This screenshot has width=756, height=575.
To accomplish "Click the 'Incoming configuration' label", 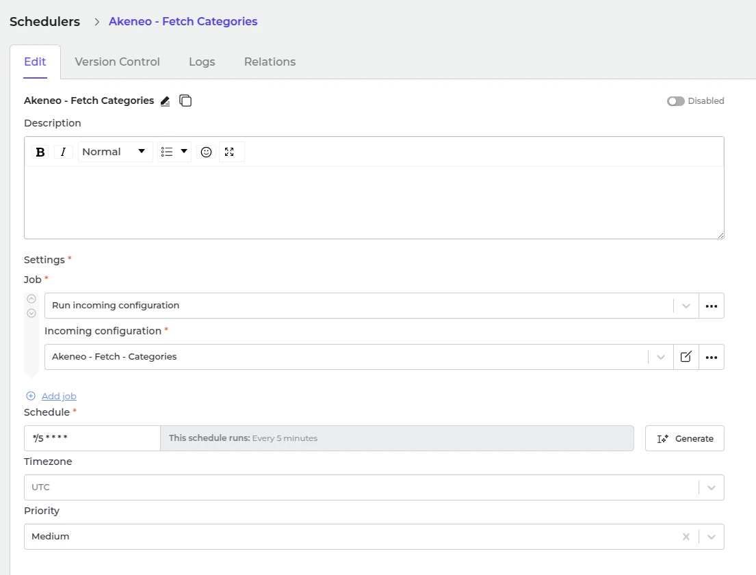I will [x=103, y=331].
